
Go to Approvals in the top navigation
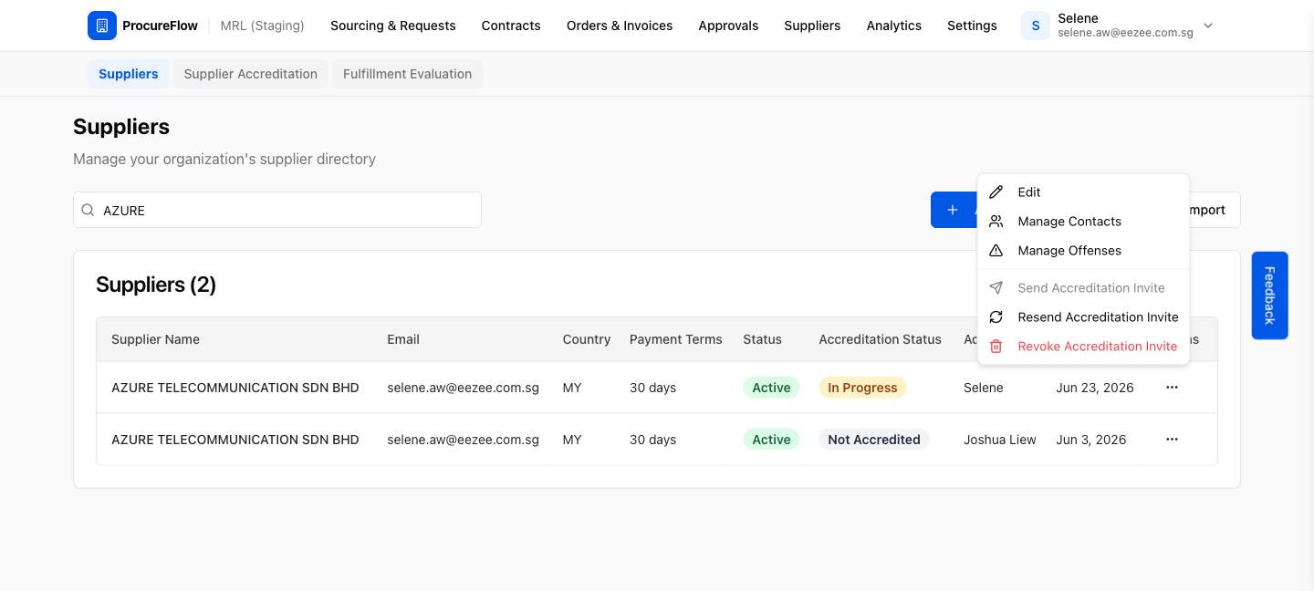[728, 26]
